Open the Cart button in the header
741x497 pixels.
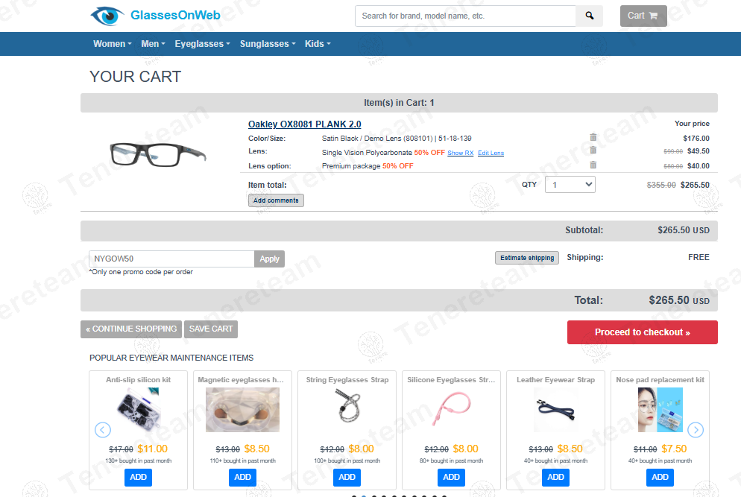click(x=643, y=16)
